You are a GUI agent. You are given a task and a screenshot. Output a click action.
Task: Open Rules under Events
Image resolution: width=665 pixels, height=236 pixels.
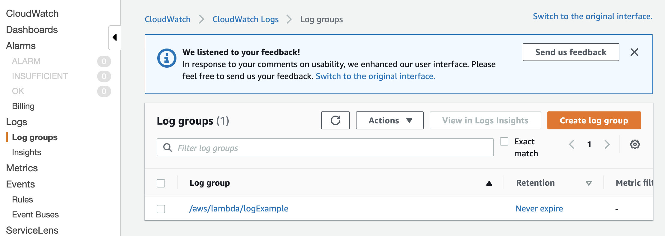(x=23, y=199)
